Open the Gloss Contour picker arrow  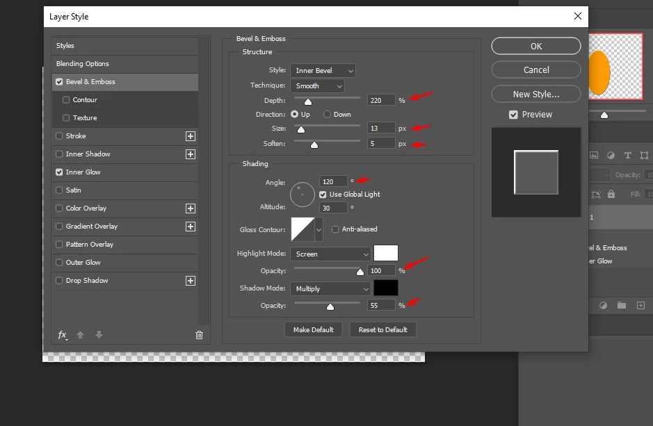(319, 229)
